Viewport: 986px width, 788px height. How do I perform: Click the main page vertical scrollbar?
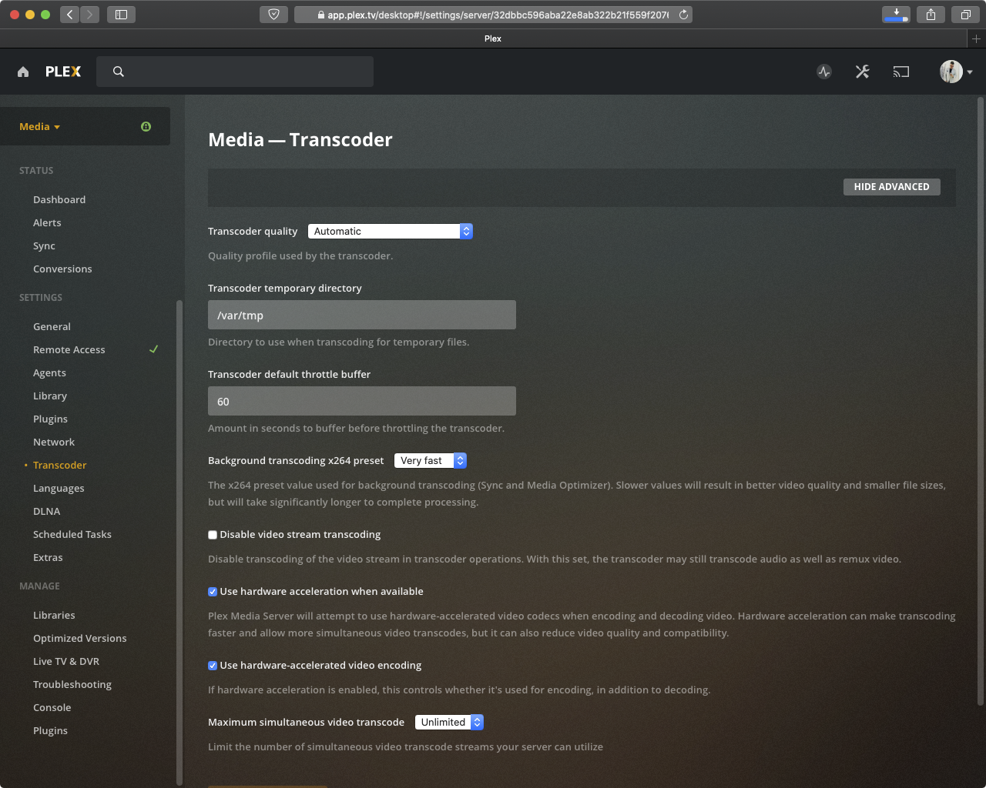click(x=981, y=400)
